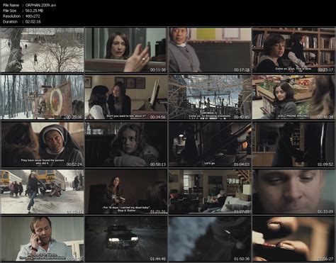Open the nun close-up thumbnail at 00:52:24
The height and width of the screenshot is (263, 336).
[x=43, y=145]
